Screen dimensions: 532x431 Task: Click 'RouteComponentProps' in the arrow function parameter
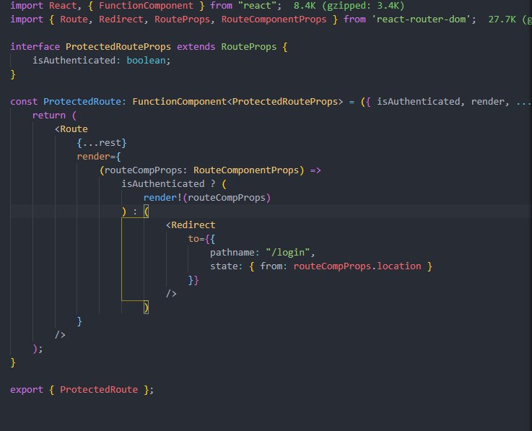point(246,170)
